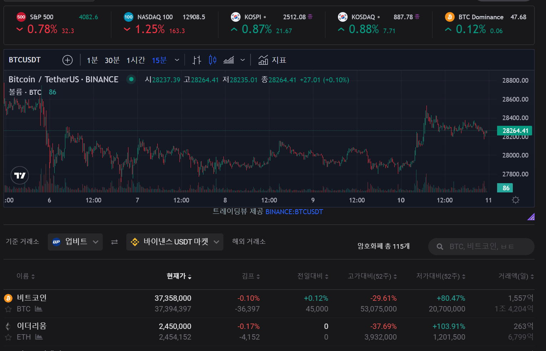Screen dimensions: 546x351
Task: Switch chart interval to 30분
Action: tap(112, 60)
